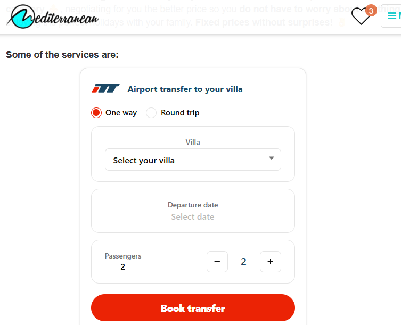Click the passenger count between the stepper buttons
Image resolution: width=401 pixels, height=325 pixels.
tap(244, 262)
